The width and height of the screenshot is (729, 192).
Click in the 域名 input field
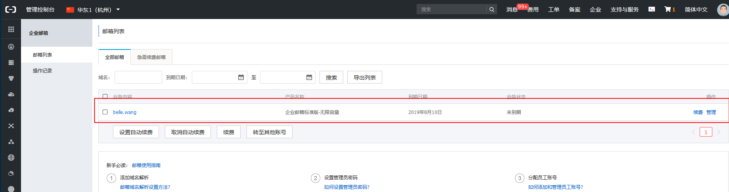click(x=138, y=77)
